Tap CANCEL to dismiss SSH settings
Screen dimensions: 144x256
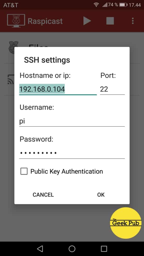(43, 194)
